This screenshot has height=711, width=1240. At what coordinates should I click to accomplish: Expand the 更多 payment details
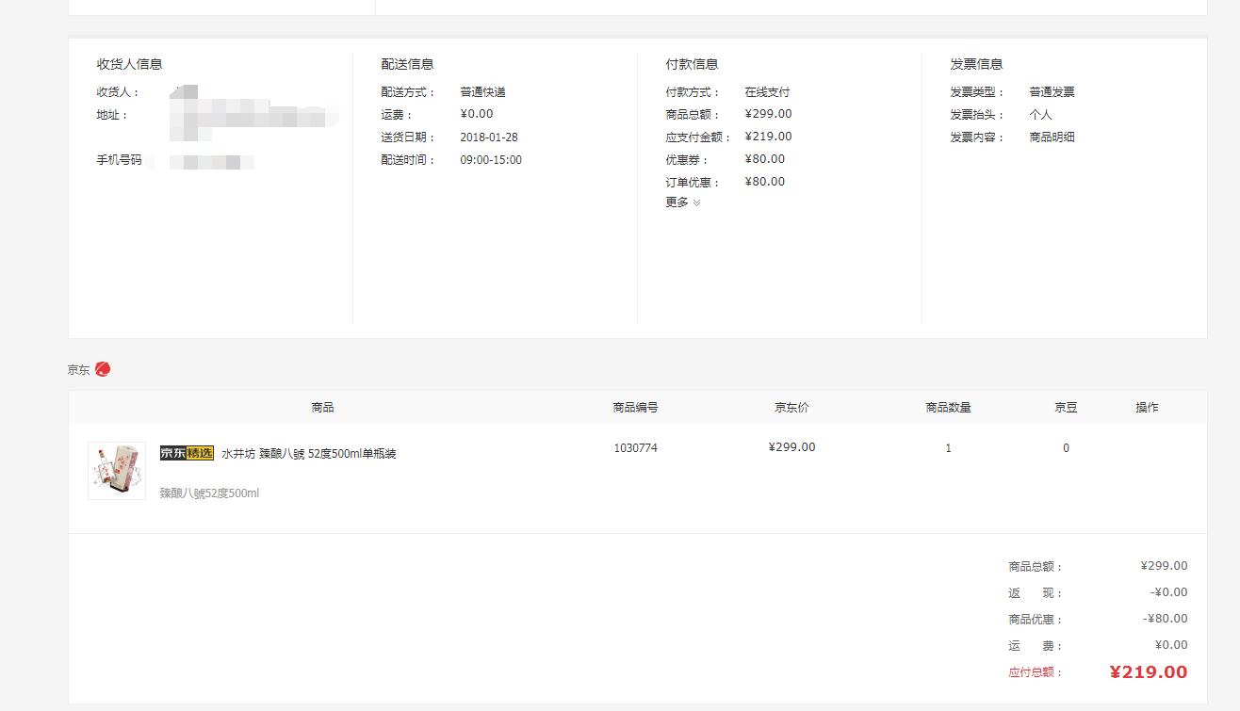coord(683,202)
